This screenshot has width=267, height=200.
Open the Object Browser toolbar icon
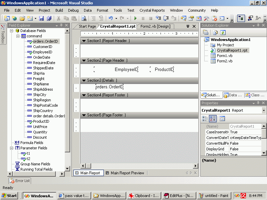tap(199, 18)
